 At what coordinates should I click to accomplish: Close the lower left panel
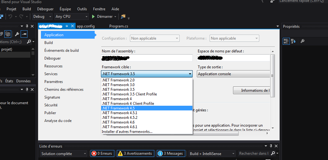pos(32,90)
